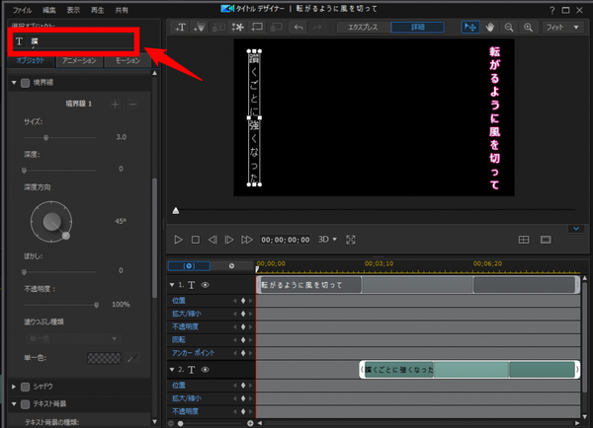Switch to the オブジェクト tab
Screen dimensions: 593x428
pyautogui.click(x=31, y=61)
